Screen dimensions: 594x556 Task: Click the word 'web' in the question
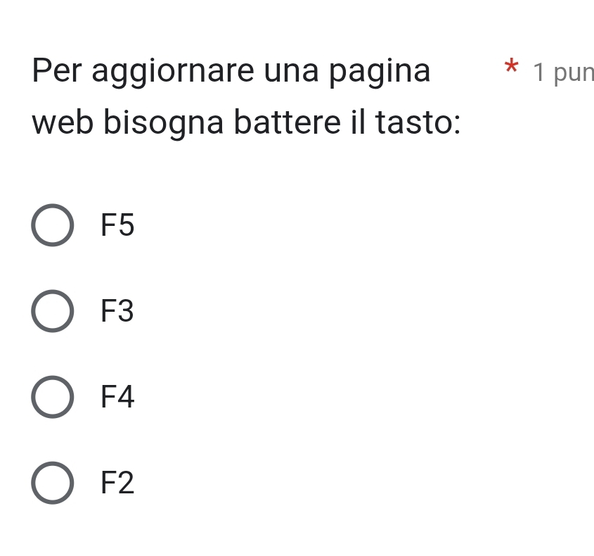[63, 122]
